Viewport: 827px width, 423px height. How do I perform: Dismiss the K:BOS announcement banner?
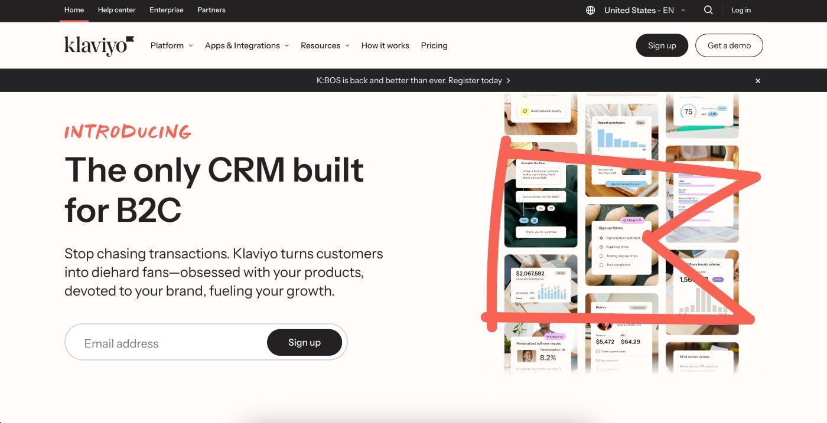click(758, 80)
